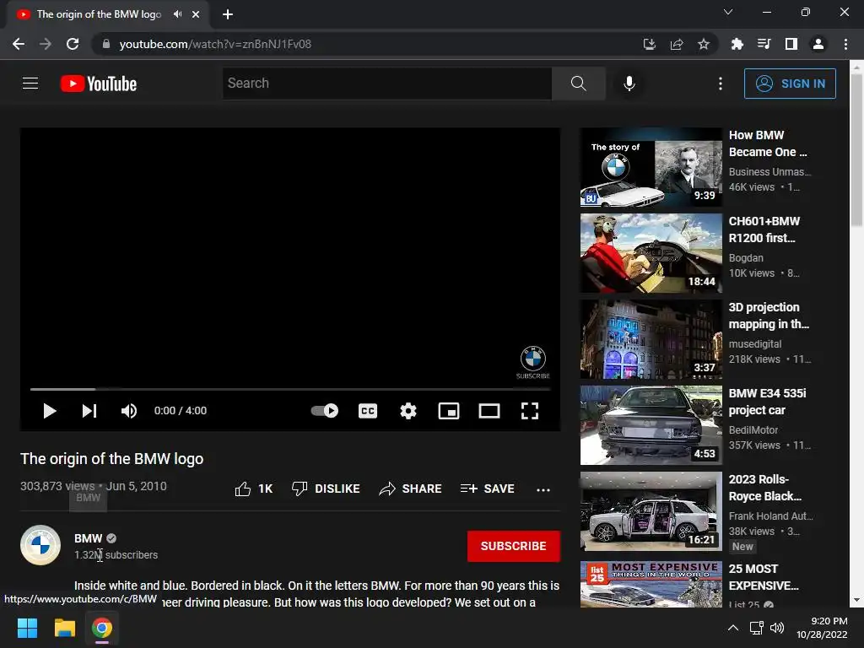Open Chrome three-dot menu
864x648 pixels.
pyautogui.click(x=845, y=44)
